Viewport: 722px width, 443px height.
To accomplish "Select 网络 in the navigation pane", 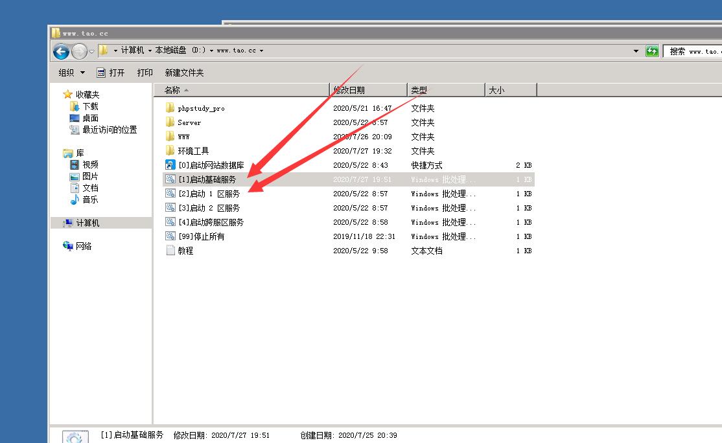I will click(x=84, y=246).
